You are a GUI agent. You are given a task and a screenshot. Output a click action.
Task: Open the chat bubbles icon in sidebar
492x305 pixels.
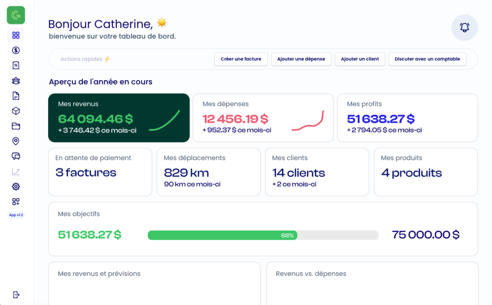[16, 156]
